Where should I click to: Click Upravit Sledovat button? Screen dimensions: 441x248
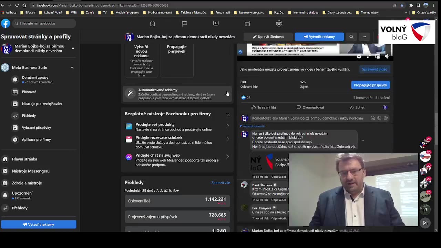pos(268,37)
